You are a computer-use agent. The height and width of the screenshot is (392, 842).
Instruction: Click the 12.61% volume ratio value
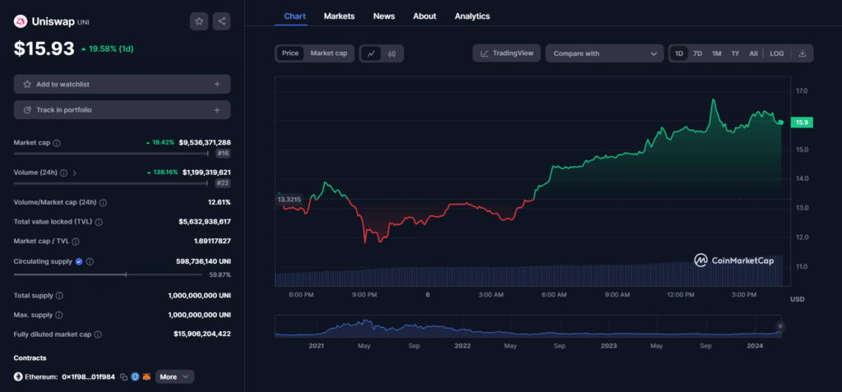point(220,202)
